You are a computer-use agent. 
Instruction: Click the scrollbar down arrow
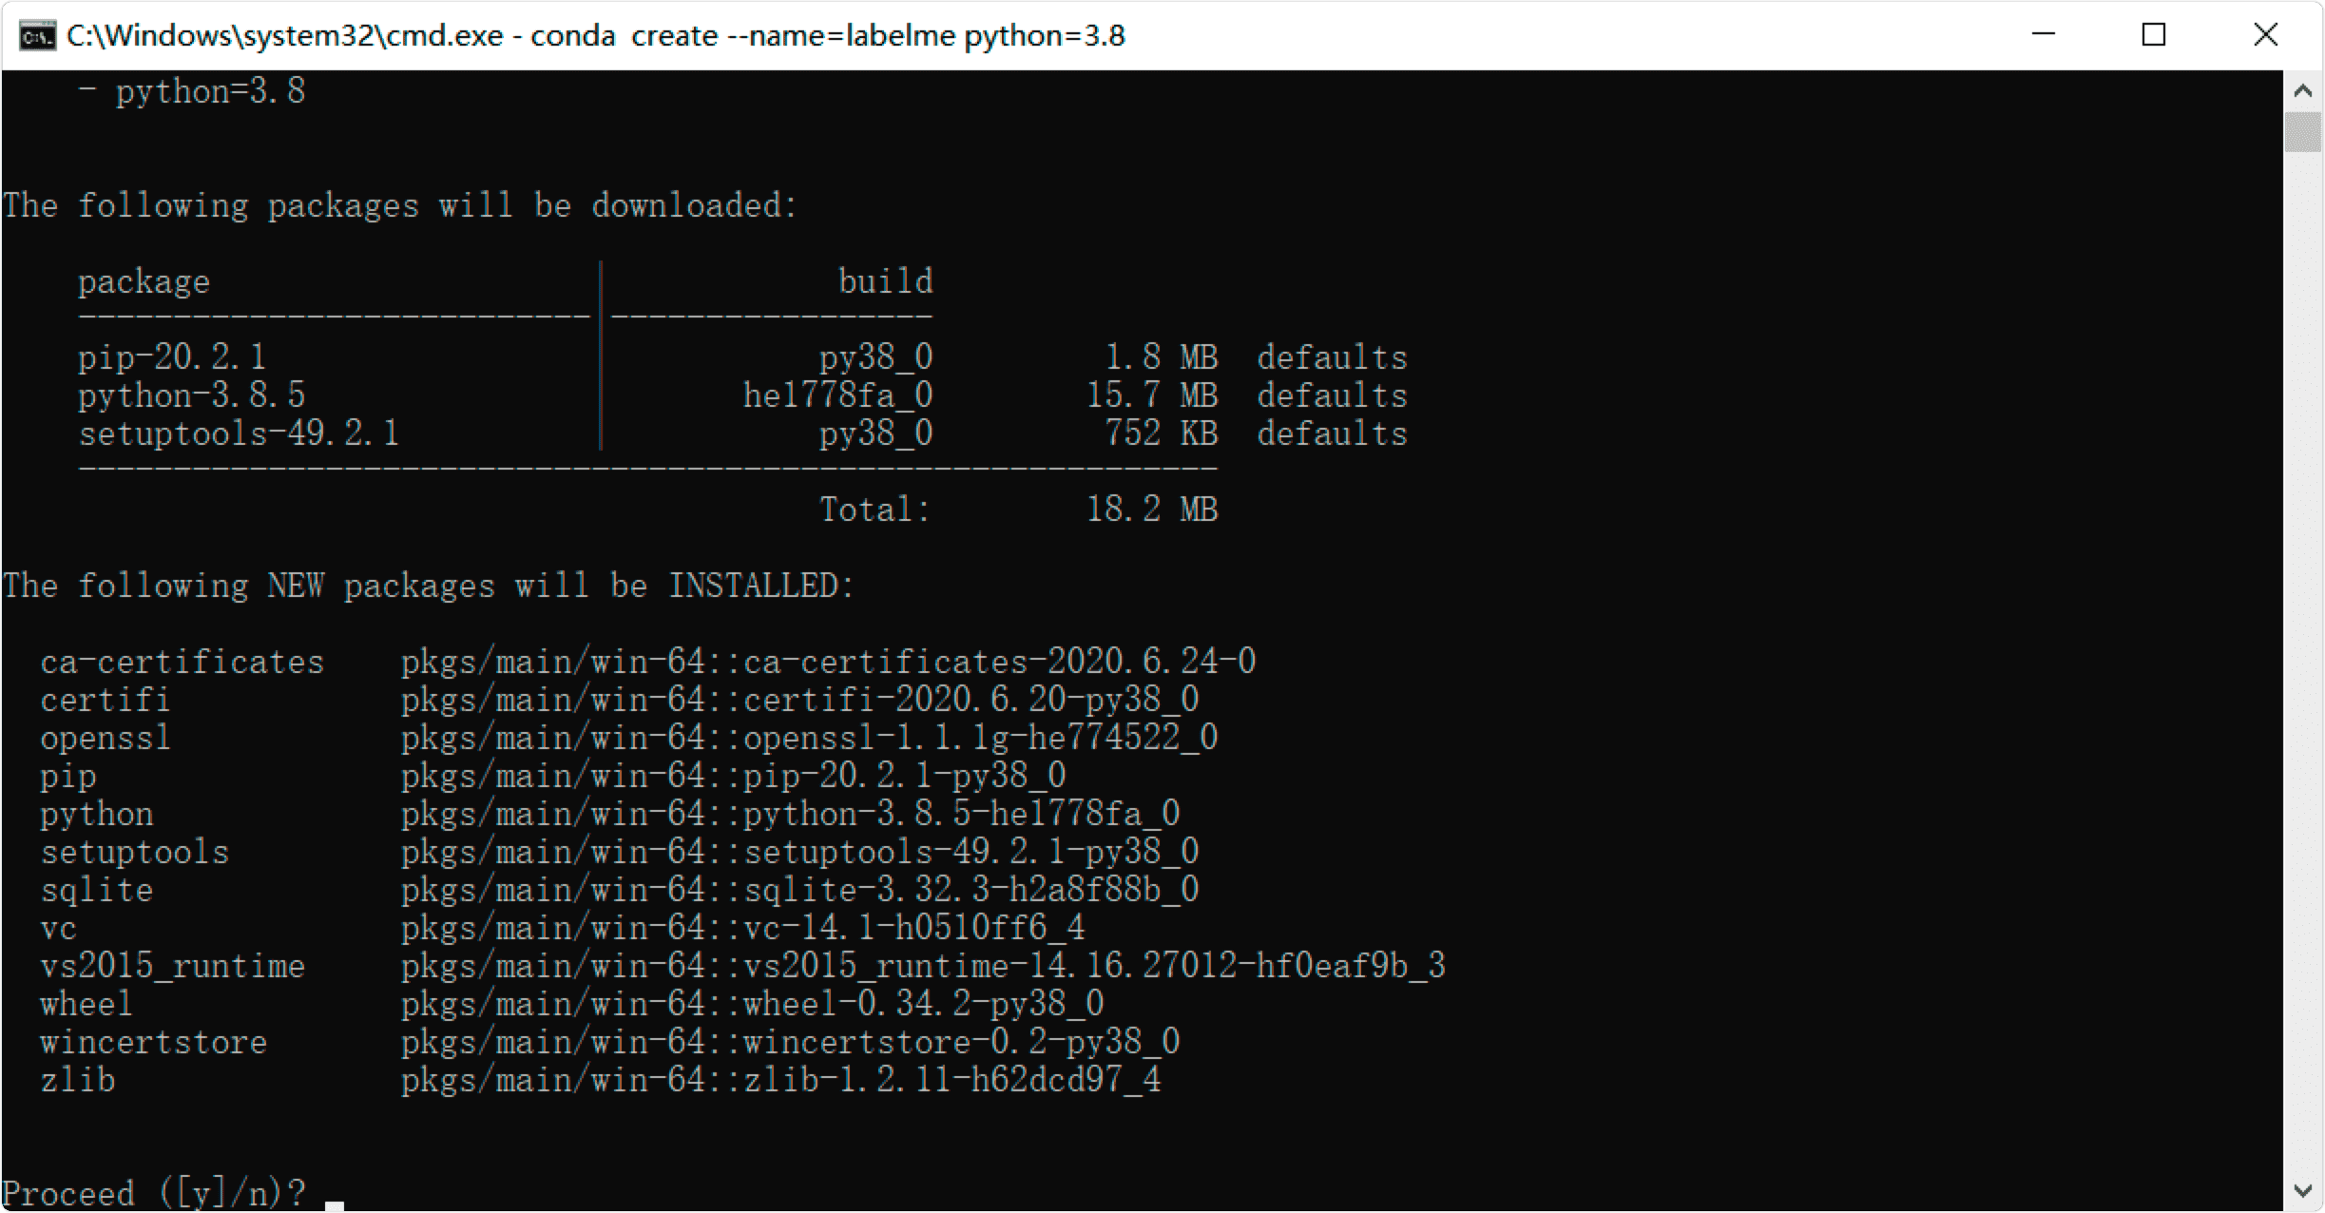2302,1190
